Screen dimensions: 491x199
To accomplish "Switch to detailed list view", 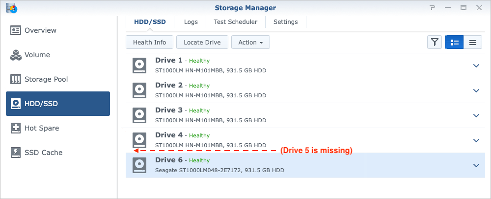I will pyautogui.click(x=454, y=43).
